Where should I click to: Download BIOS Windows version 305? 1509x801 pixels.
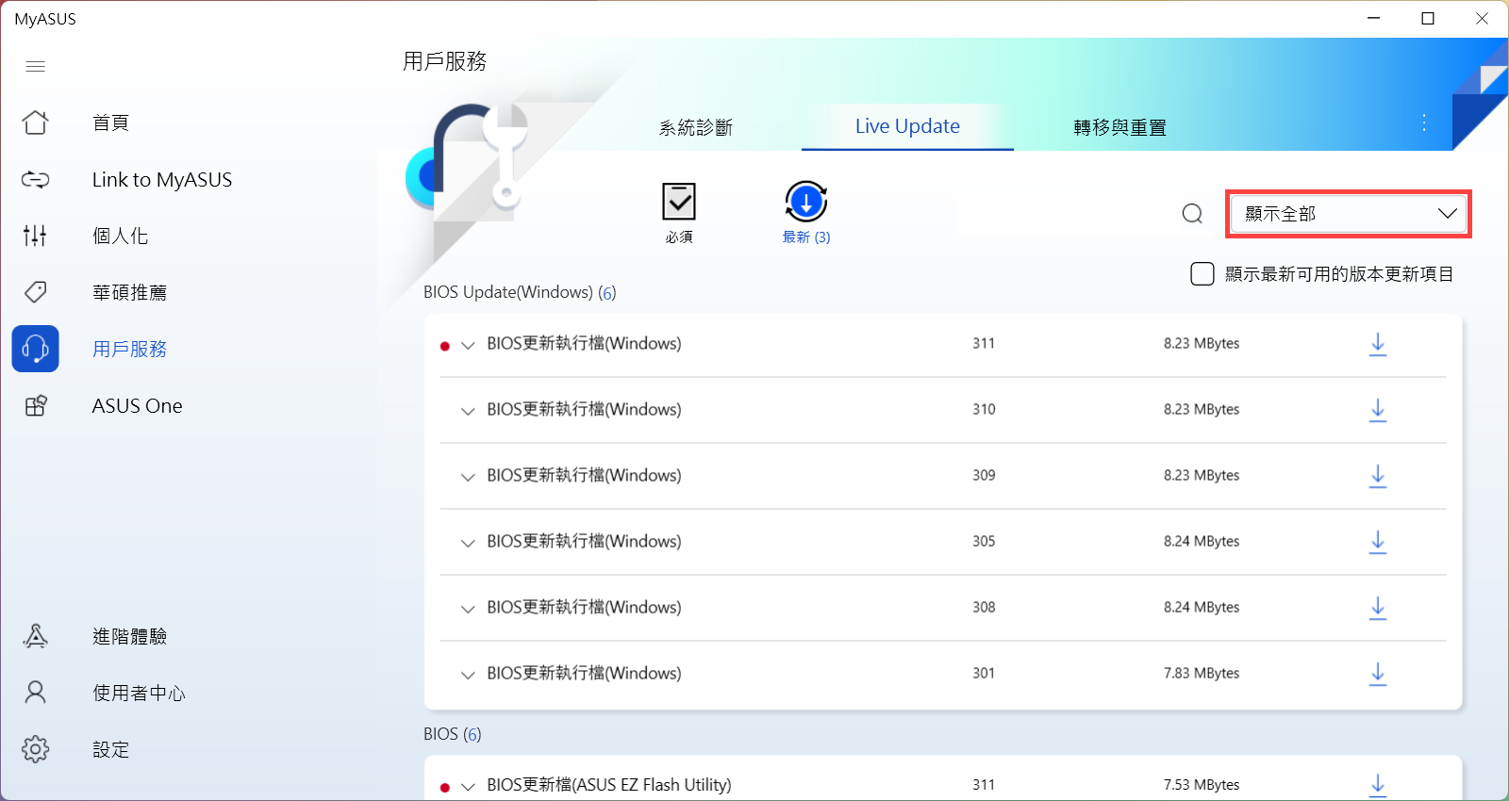pyautogui.click(x=1378, y=542)
